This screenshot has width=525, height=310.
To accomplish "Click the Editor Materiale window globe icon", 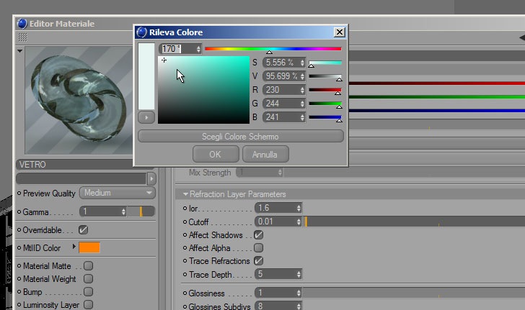I will coord(22,24).
